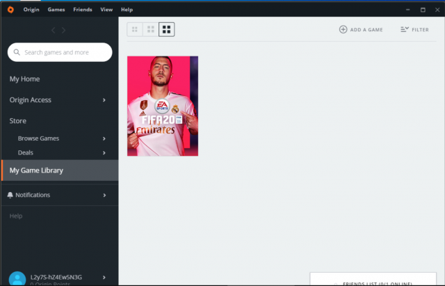Expand the user profile chevron
Image resolution: width=445 pixels, height=286 pixels.
tap(104, 278)
